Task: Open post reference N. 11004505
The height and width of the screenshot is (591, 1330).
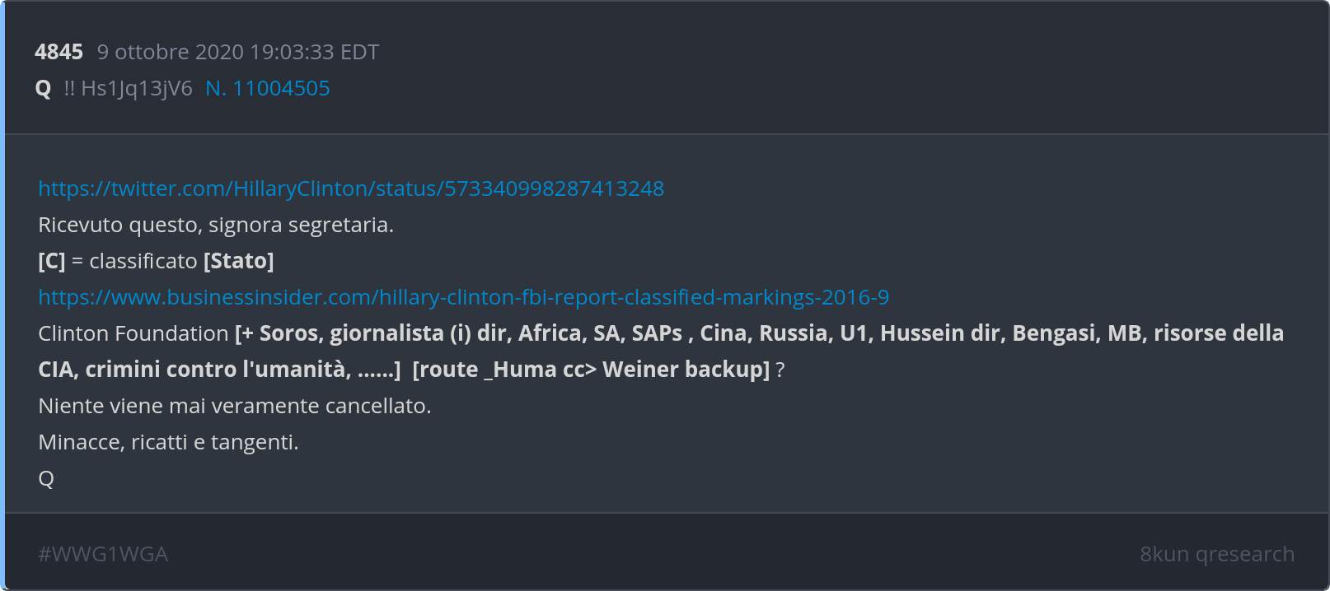Action: [x=267, y=88]
